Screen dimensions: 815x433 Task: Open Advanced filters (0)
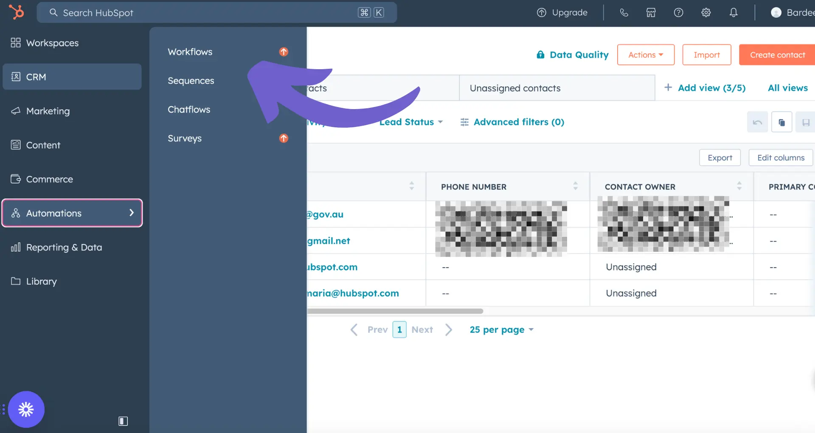[x=519, y=122]
